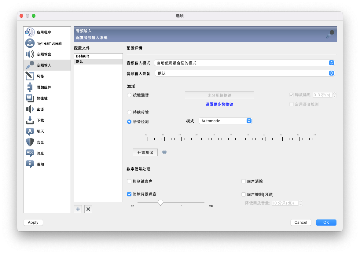Open the 模式 Automatic dropdown
The height and width of the screenshot is (254, 360).
(x=225, y=121)
